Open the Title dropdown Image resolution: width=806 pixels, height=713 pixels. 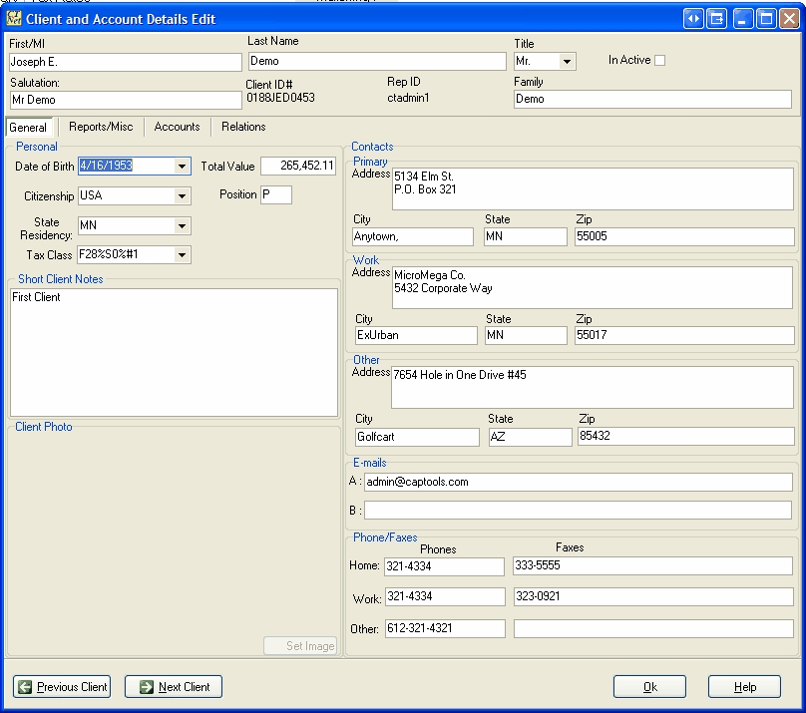click(568, 62)
